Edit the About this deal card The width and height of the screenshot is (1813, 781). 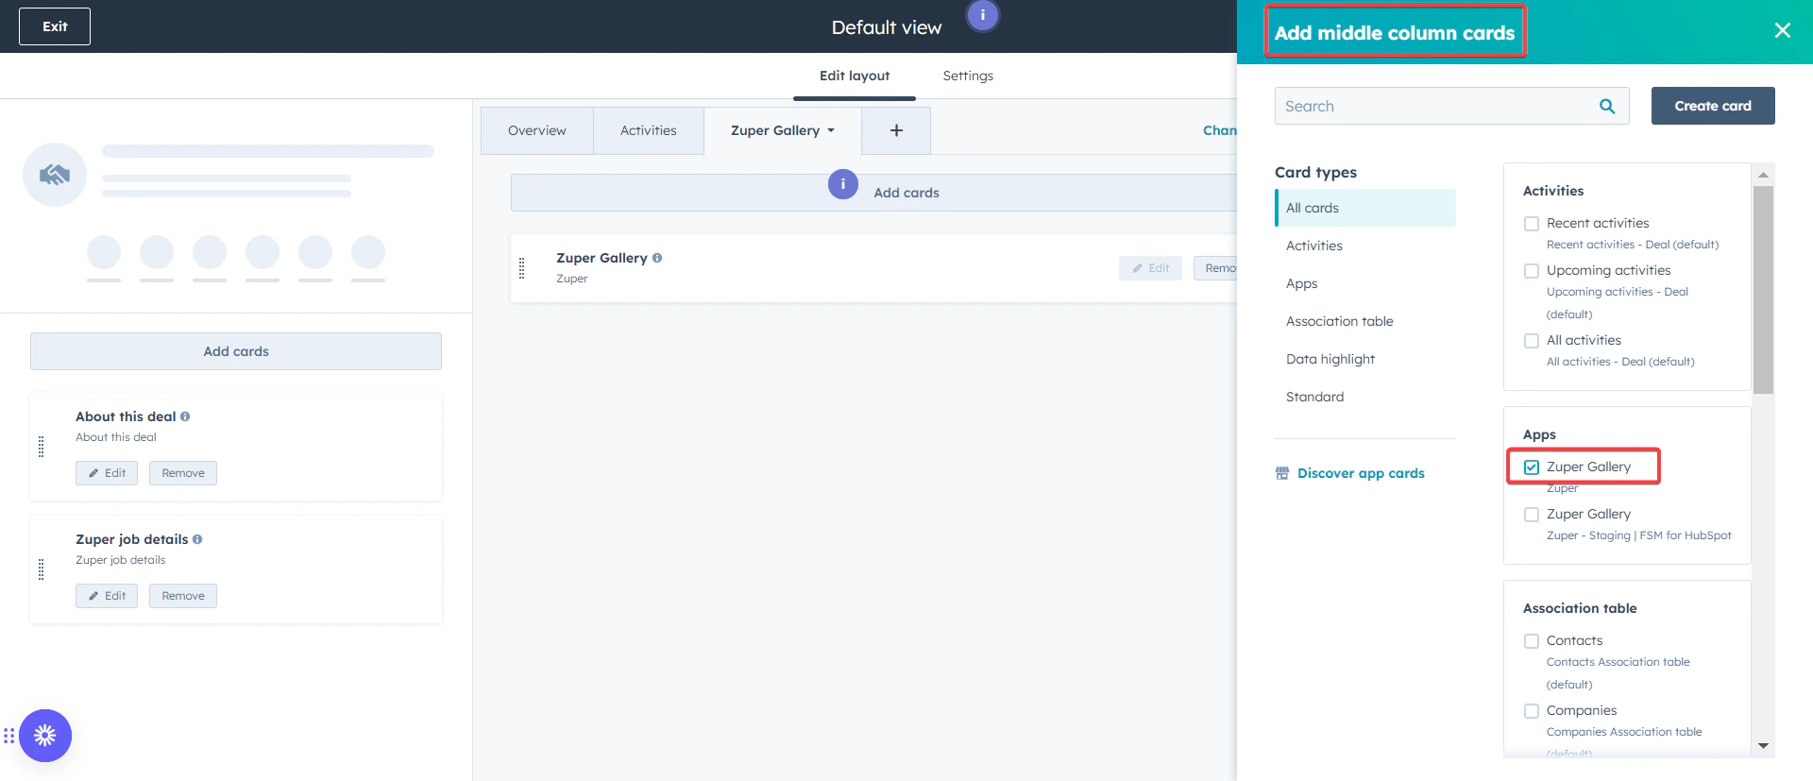pos(107,473)
